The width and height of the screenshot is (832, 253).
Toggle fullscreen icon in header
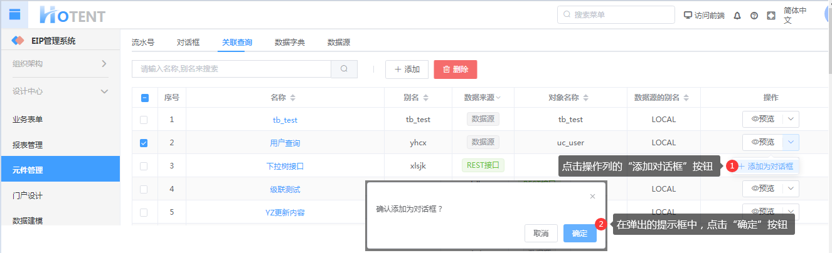771,15
